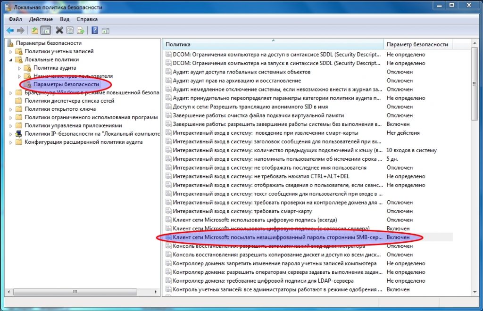This screenshot has width=483, height=311.
Task: Go up one level with the folder arrow icon
Action: point(35,31)
